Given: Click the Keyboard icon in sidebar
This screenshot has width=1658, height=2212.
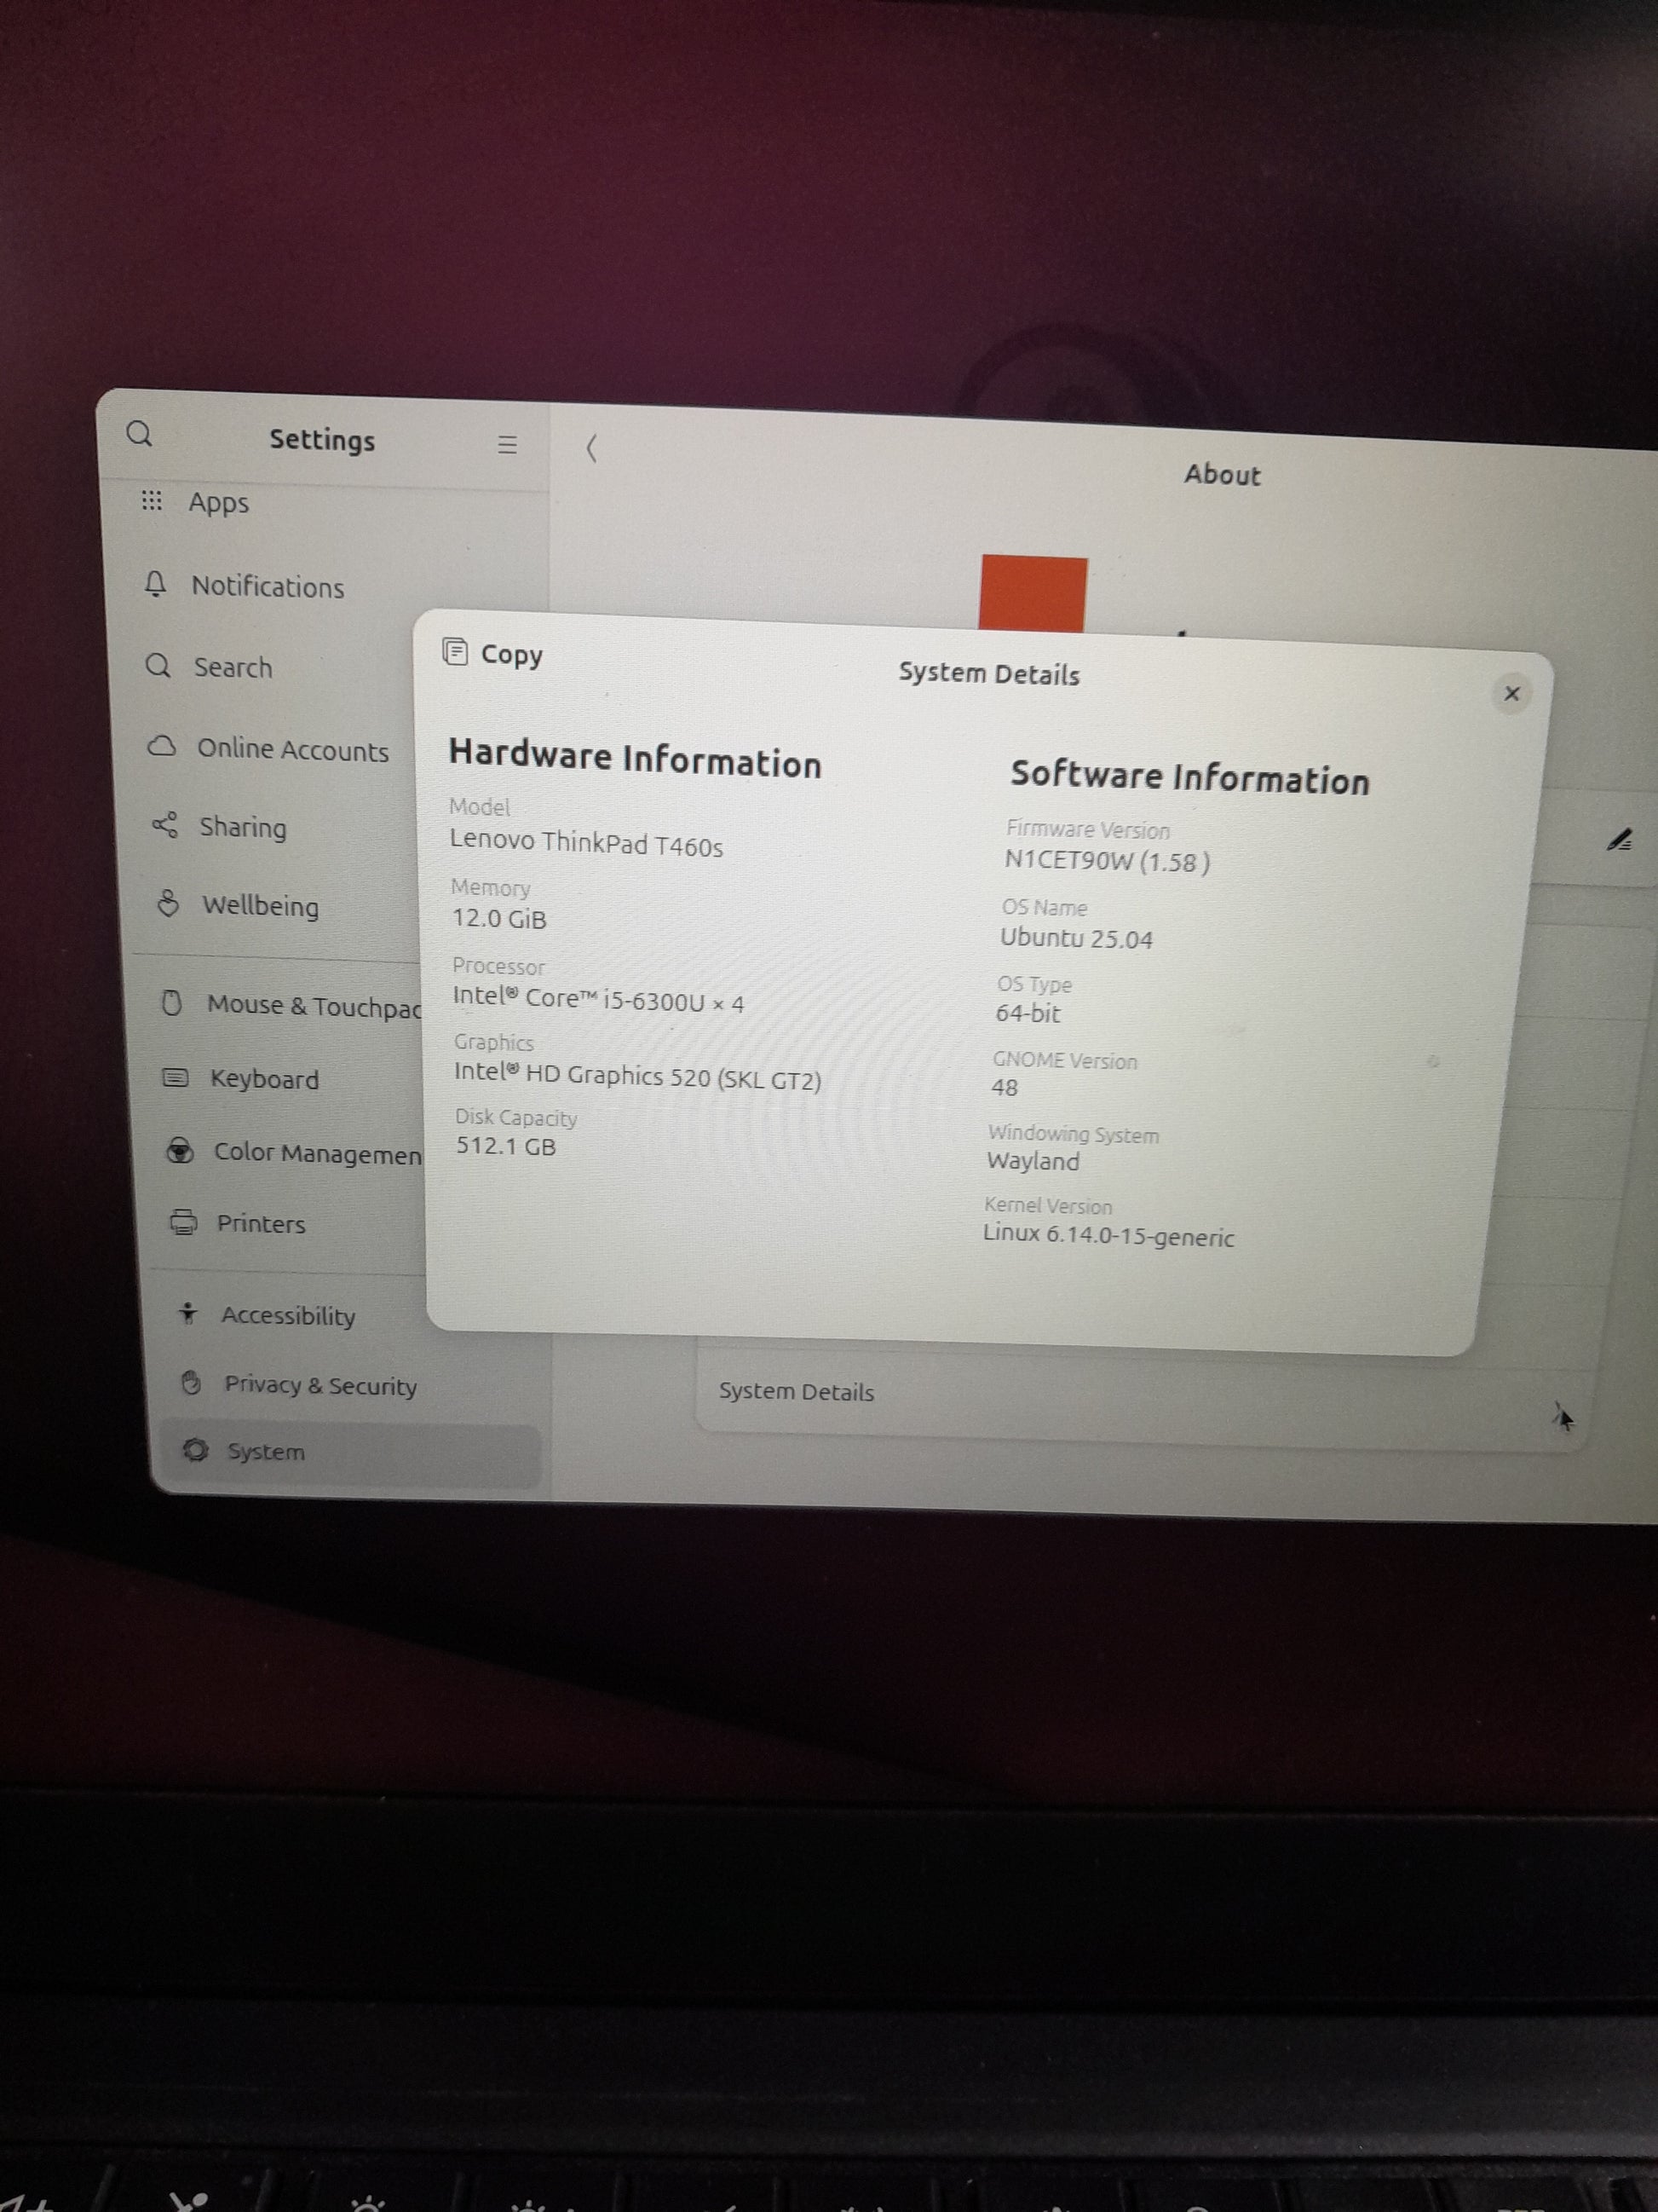Looking at the screenshot, I should pyautogui.click(x=175, y=1077).
